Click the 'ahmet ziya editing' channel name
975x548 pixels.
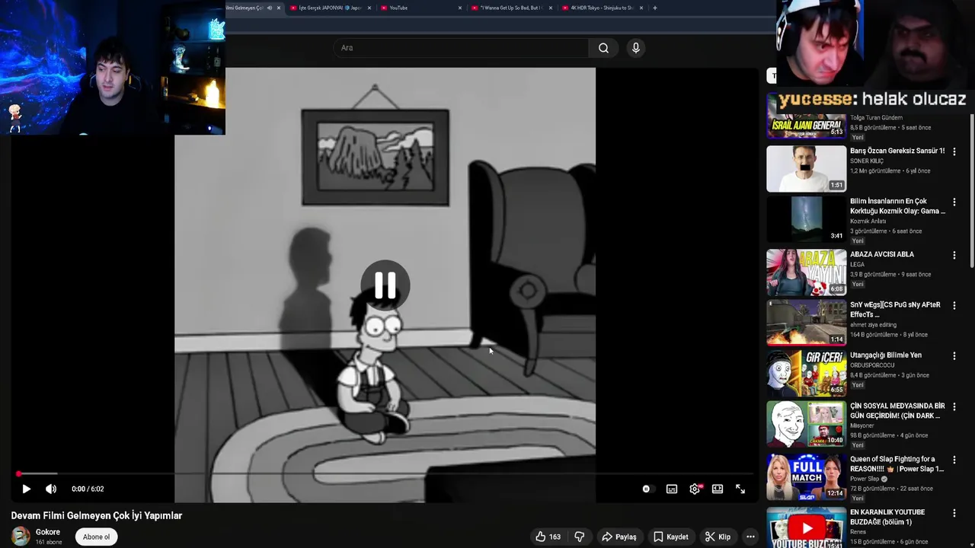tap(873, 325)
